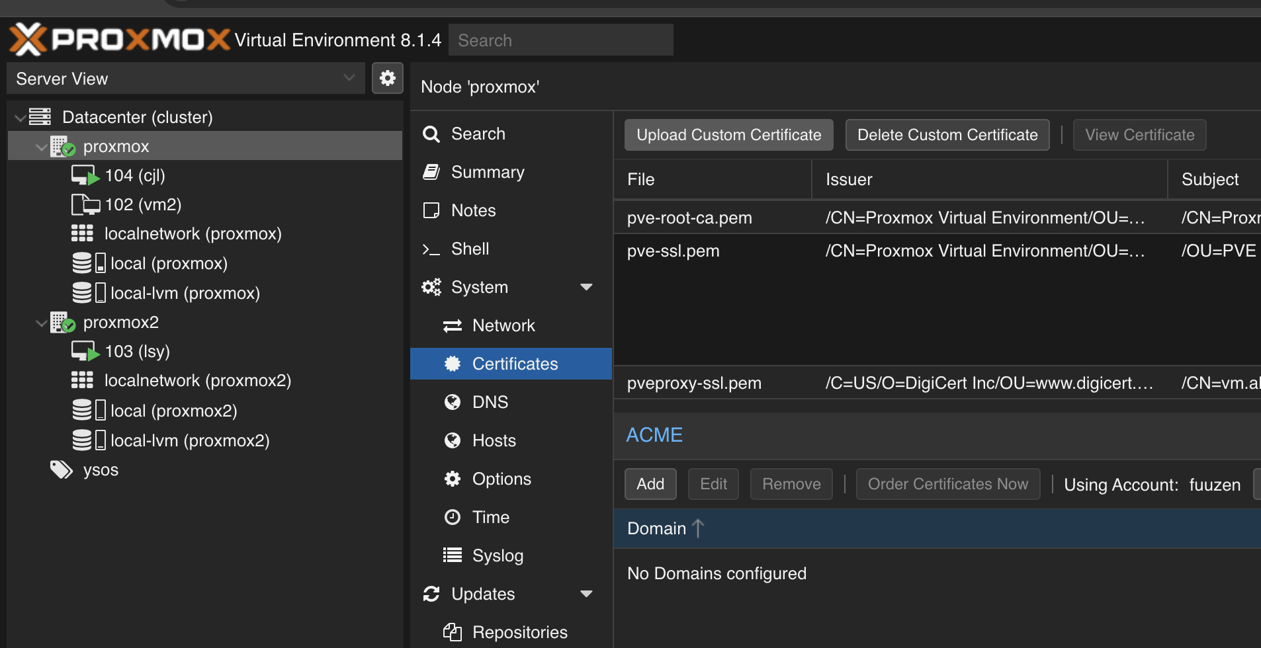The width and height of the screenshot is (1261, 648).
Task: Select the stopped VM 102 (vm2) icon
Action: 85,204
